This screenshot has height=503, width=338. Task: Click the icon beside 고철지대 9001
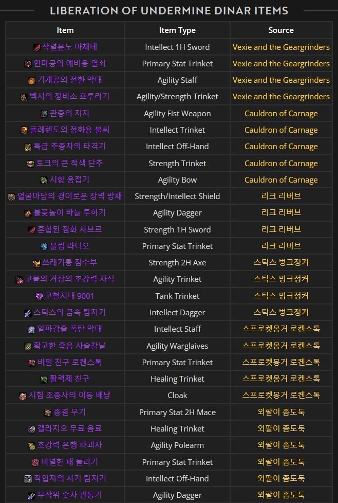coord(39,296)
